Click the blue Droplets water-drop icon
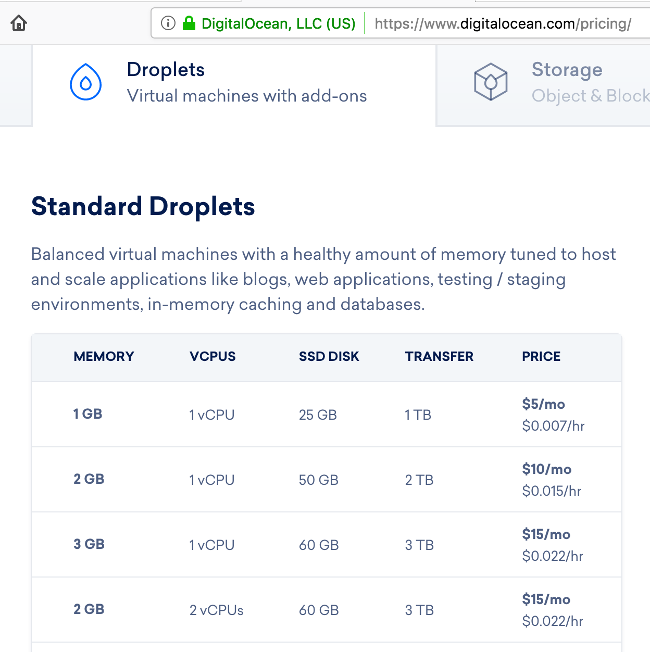Image resolution: width=650 pixels, height=652 pixels. pos(85,81)
